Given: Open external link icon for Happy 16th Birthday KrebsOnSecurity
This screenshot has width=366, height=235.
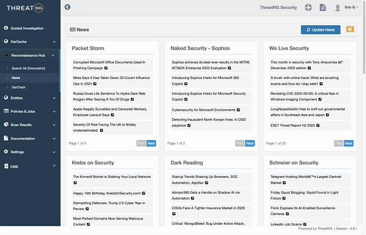Looking at the screenshot, I should (144, 193).
